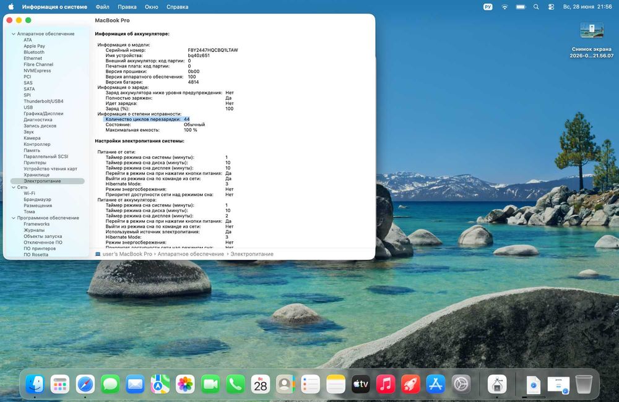619x402 pixels.
Task: Open Mail app in Dock
Action: tap(135, 384)
